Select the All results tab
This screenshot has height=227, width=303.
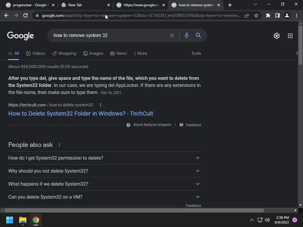pos(14,53)
